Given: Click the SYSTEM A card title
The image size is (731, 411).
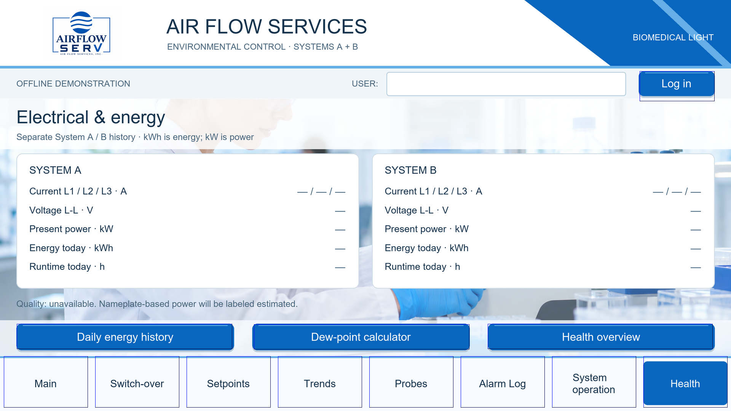Looking at the screenshot, I should (x=55, y=170).
